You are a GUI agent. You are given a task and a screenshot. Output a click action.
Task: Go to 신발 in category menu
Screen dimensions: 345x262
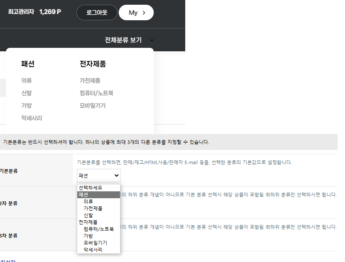click(27, 93)
